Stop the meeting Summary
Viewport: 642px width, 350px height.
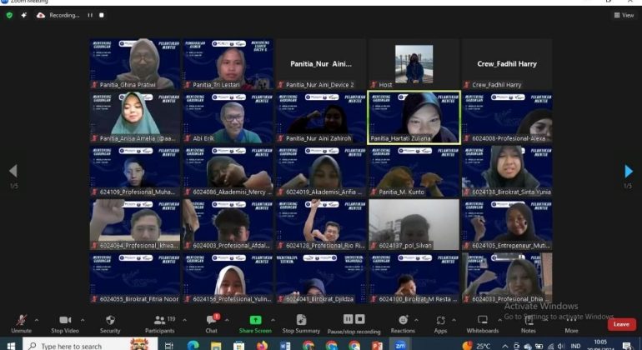(x=301, y=324)
